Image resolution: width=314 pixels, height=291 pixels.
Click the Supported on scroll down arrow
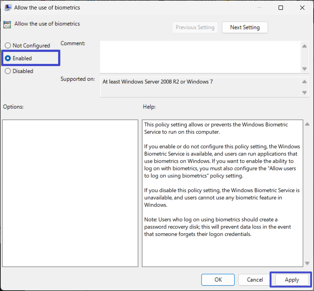(304, 93)
